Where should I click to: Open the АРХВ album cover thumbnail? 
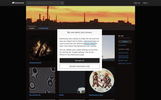72,82
